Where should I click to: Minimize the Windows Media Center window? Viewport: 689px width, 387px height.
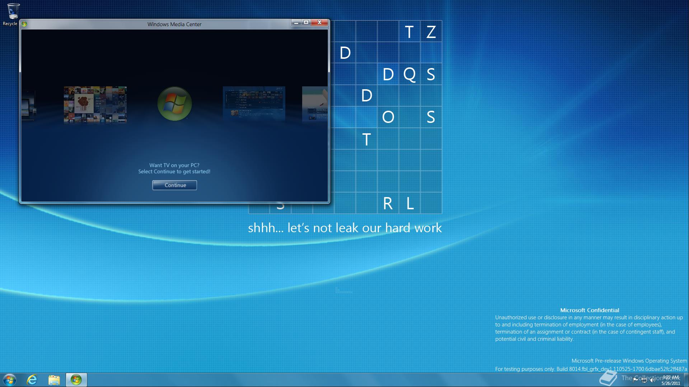(x=296, y=23)
